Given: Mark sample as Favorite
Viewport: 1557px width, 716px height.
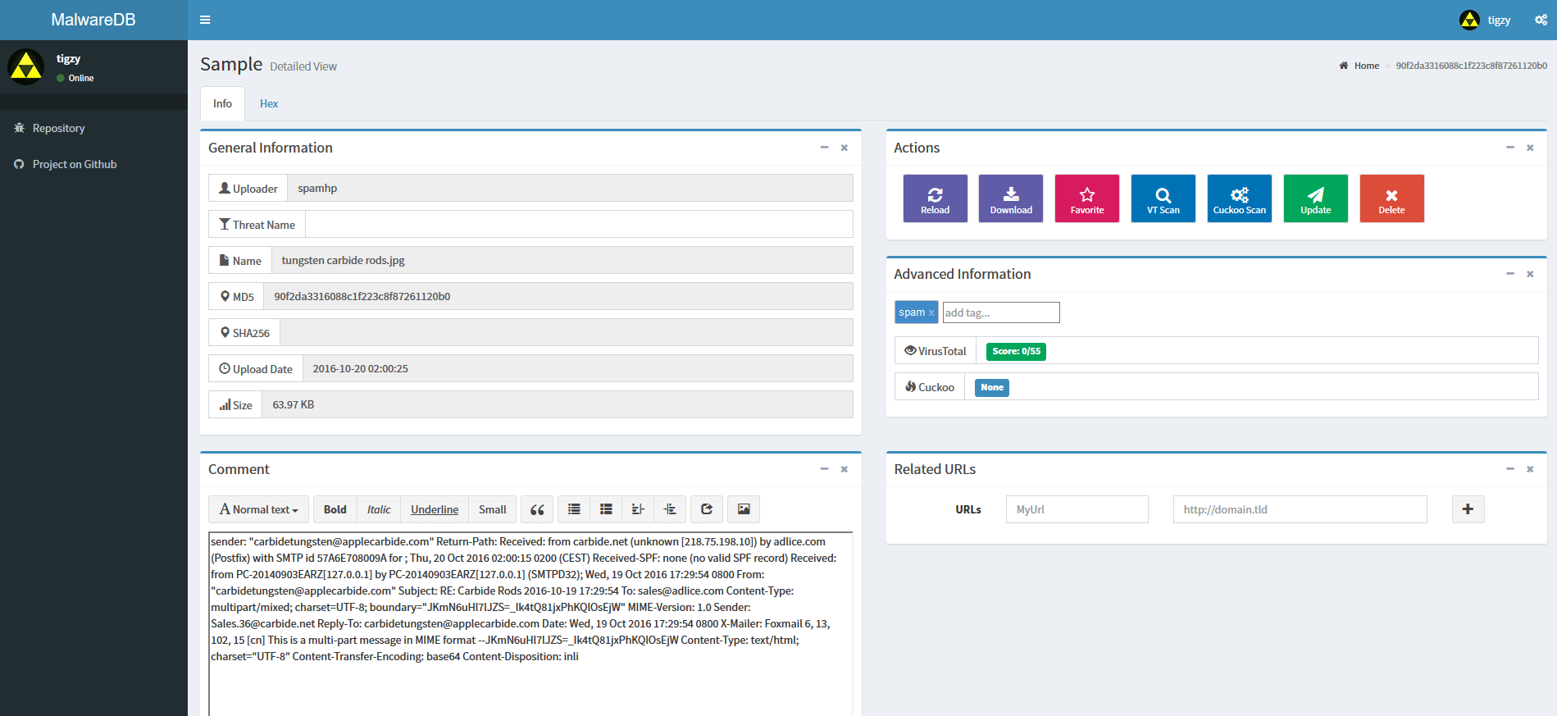Looking at the screenshot, I should pos(1086,198).
